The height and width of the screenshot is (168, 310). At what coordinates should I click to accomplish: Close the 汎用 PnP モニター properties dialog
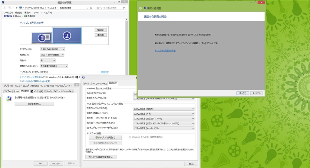77,85
